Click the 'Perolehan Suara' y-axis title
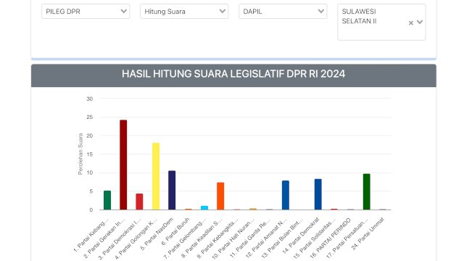 (80, 154)
